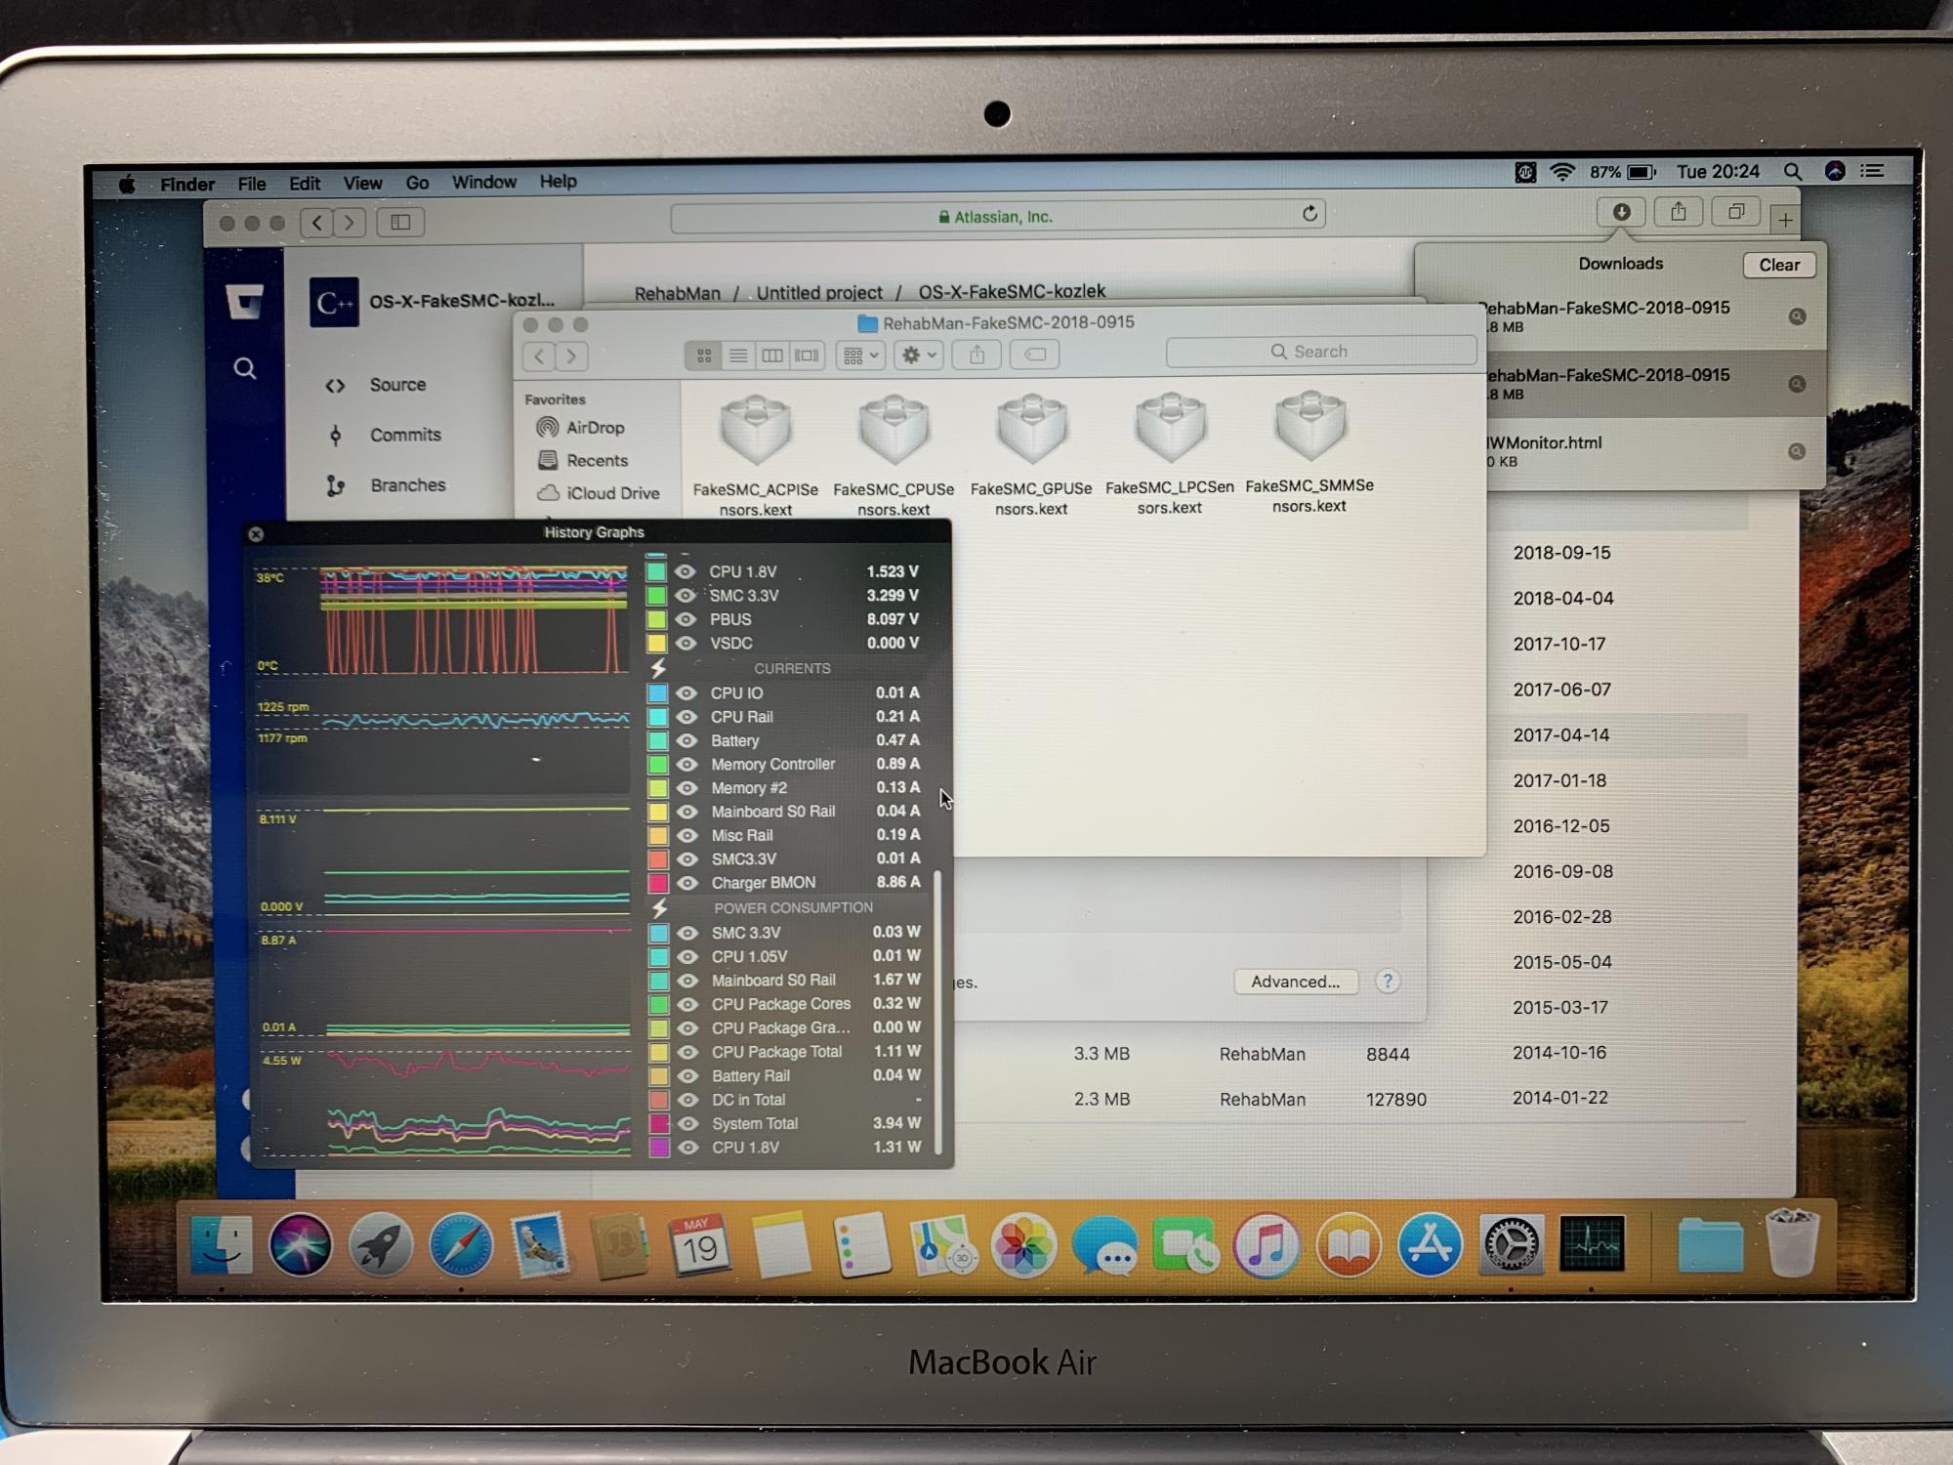The width and height of the screenshot is (1953, 1465).
Task: Open Finder action gear dropdown
Action: coord(918,356)
